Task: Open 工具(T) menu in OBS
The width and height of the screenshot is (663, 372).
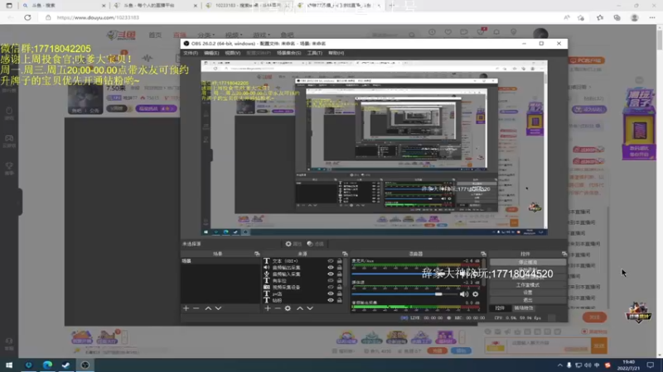Action: tap(315, 53)
